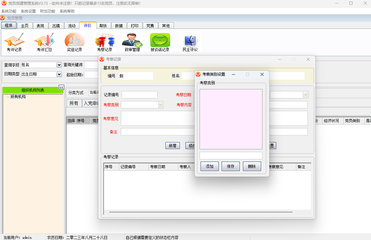
Task: Click the 选择 column header in member grid
Action: point(71,120)
